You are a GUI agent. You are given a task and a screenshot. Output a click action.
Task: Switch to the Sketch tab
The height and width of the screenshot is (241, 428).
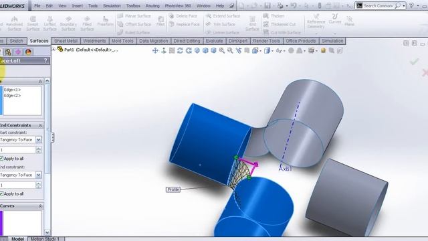coord(16,41)
